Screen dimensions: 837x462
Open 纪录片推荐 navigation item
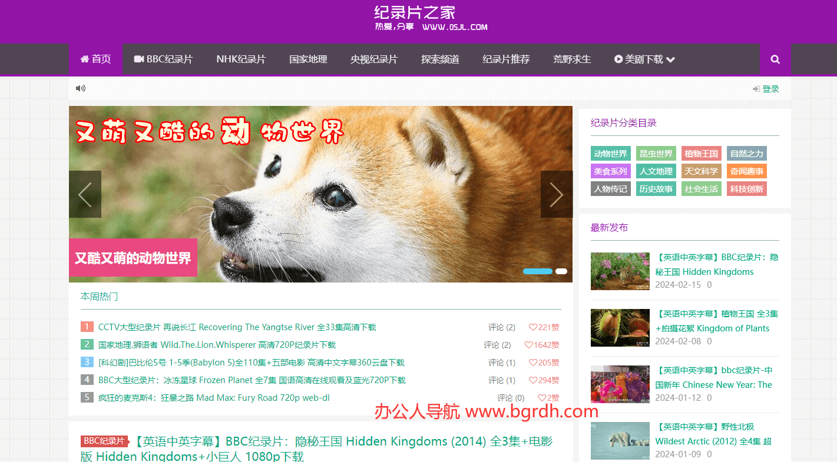coord(506,59)
